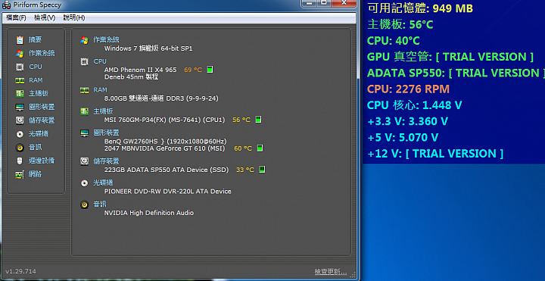Click the RAM stick icon in sidebar
This screenshot has width=545, height=281.
[20, 80]
